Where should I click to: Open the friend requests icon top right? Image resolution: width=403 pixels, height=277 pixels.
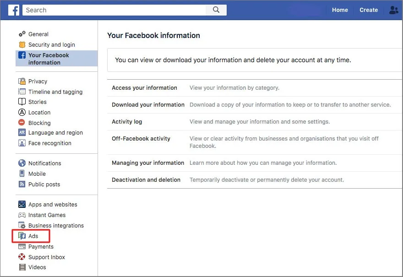pos(394,10)
